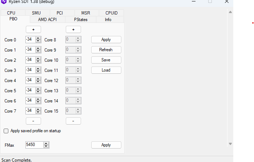The height and width of the screenshot is (162, 254).
Task: Click the 'Core 8' label
Action: tap(50, 40)
